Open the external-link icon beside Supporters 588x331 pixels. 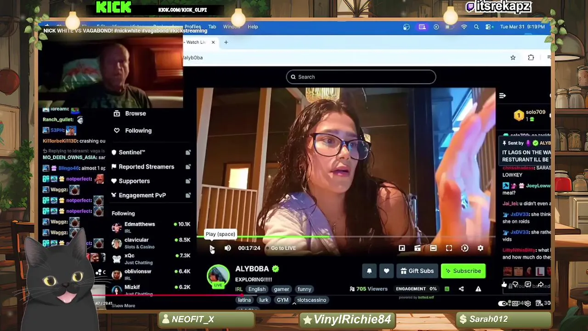click(x=188, y=181)
